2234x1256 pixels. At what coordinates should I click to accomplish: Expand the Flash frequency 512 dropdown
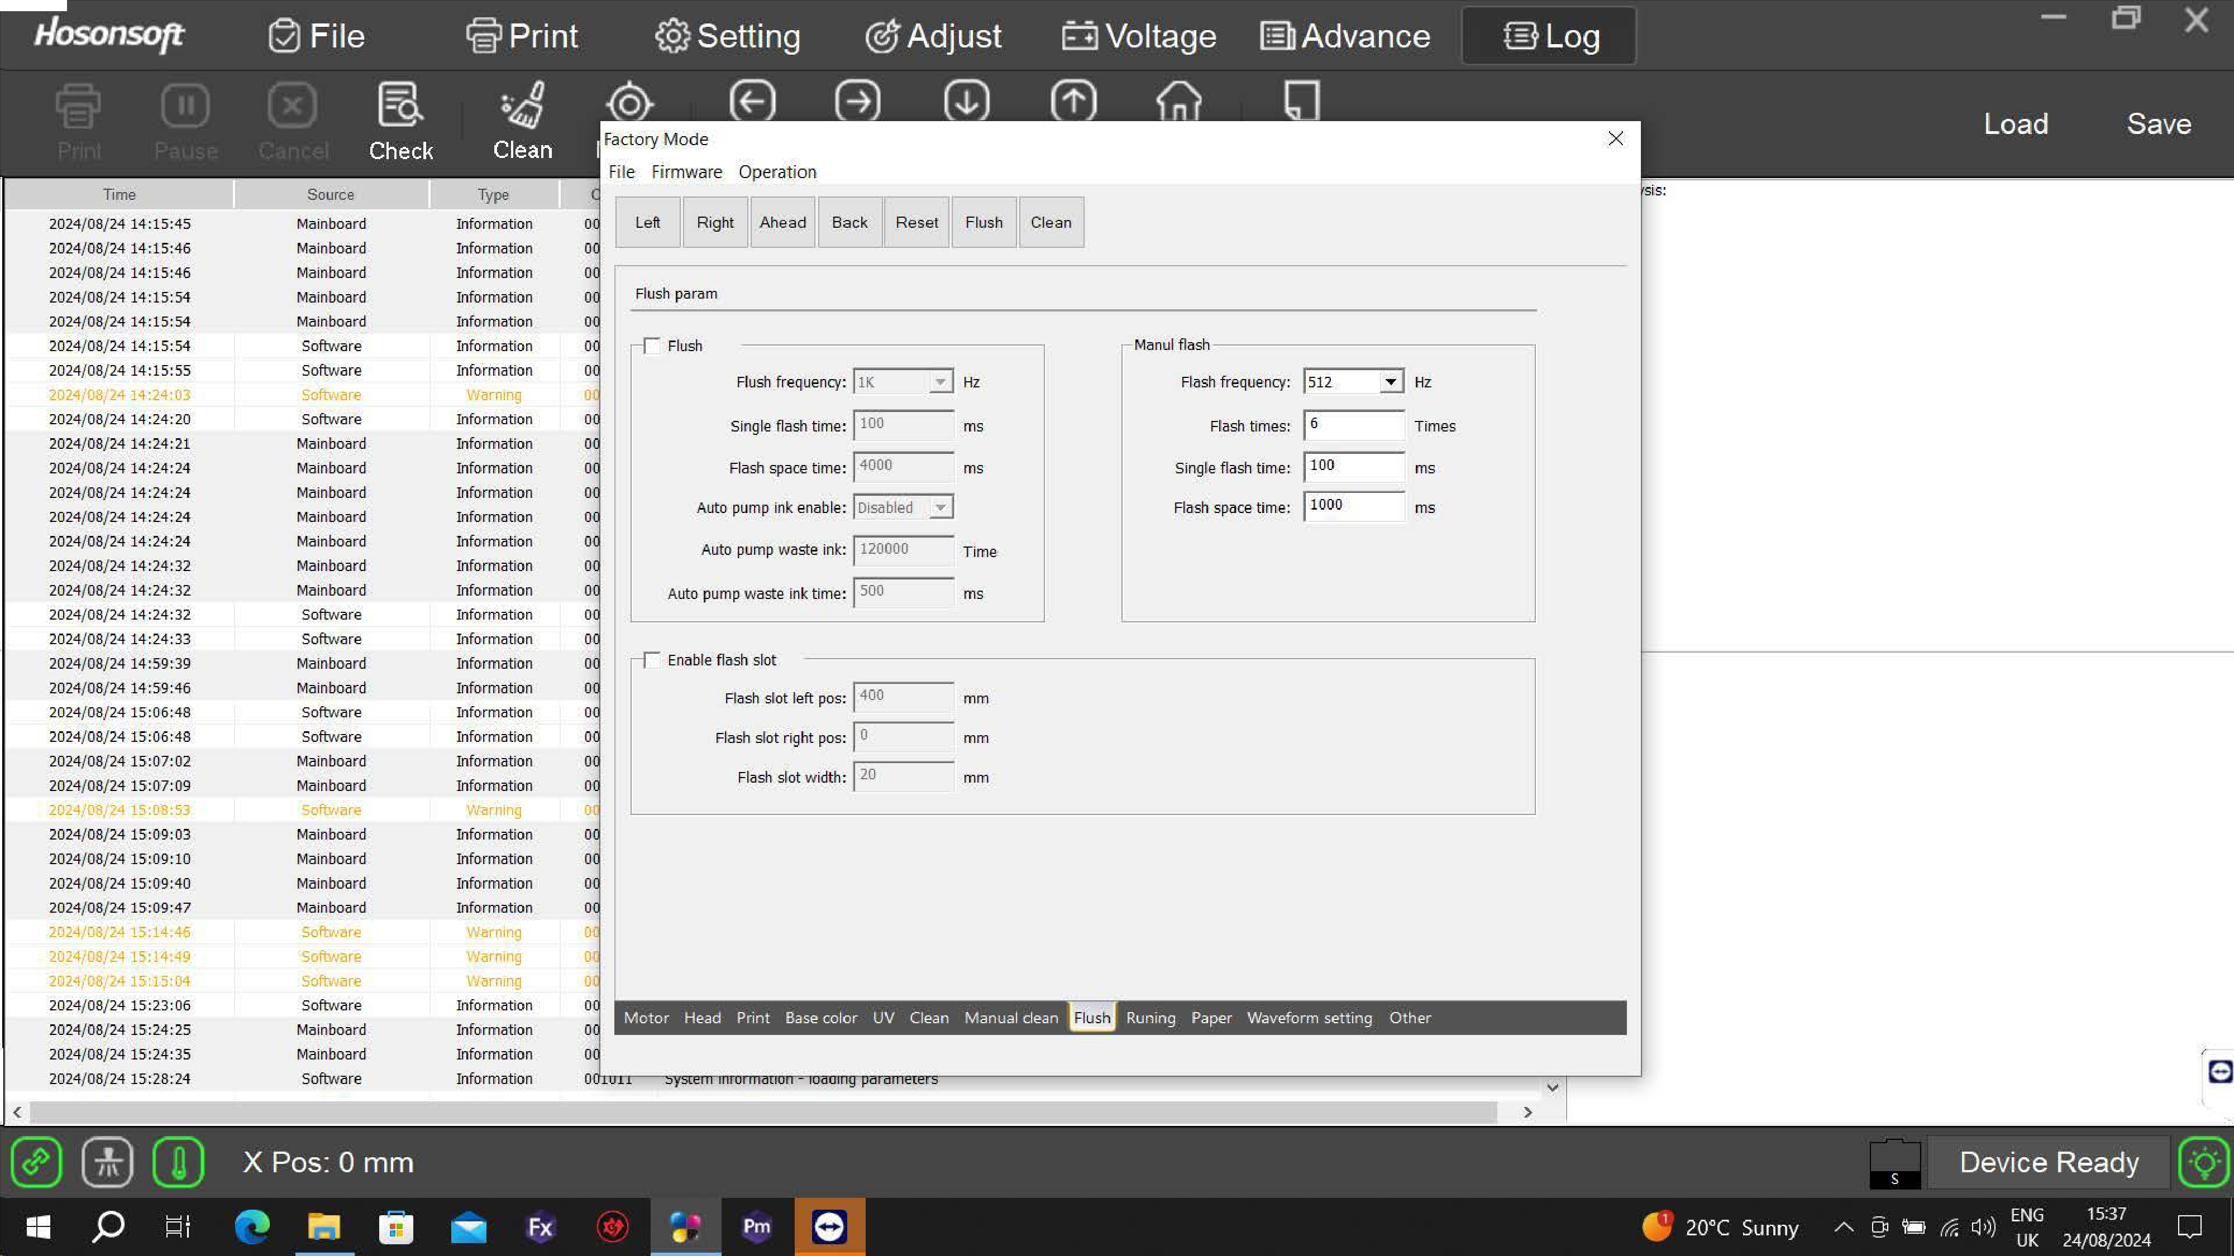pyautogui.click(x=1390, y=381)
